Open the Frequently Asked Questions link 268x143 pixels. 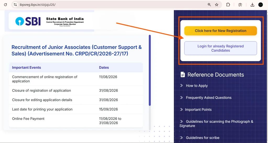pyautogui.click(x=209, y=98)
